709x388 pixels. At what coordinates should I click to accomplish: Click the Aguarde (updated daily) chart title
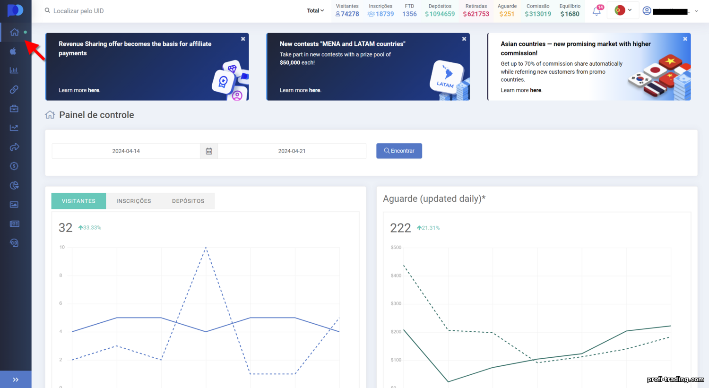pos(434,198)
